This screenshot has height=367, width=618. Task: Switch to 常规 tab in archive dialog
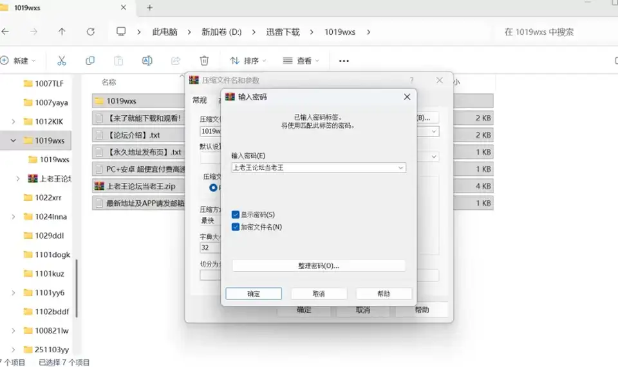(x=200, y=100)
